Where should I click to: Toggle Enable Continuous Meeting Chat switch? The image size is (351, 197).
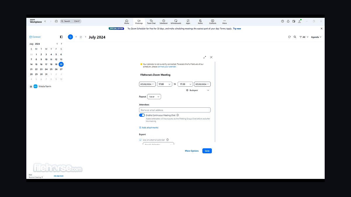[x=142, y=115]
